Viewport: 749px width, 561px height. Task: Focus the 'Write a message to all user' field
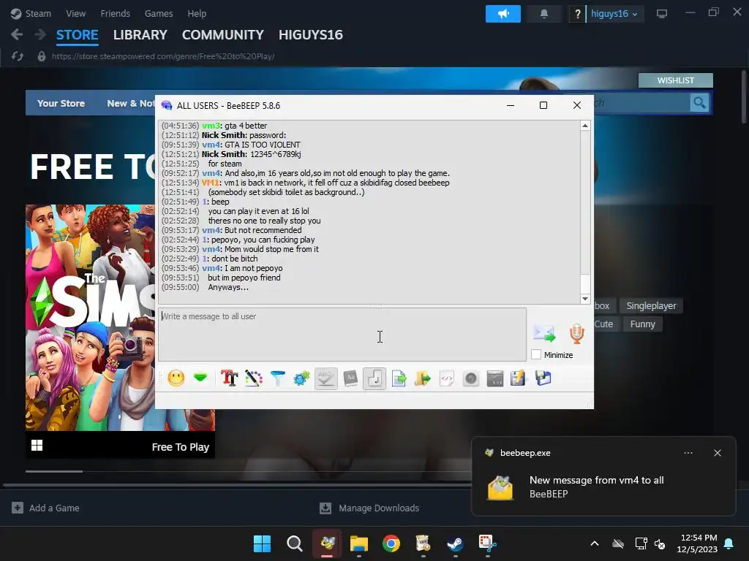[342, 335]
